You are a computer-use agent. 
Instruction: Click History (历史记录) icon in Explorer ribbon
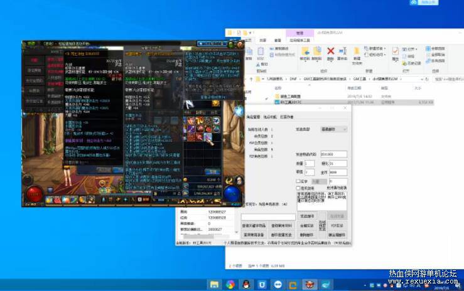tap(411, 63)
